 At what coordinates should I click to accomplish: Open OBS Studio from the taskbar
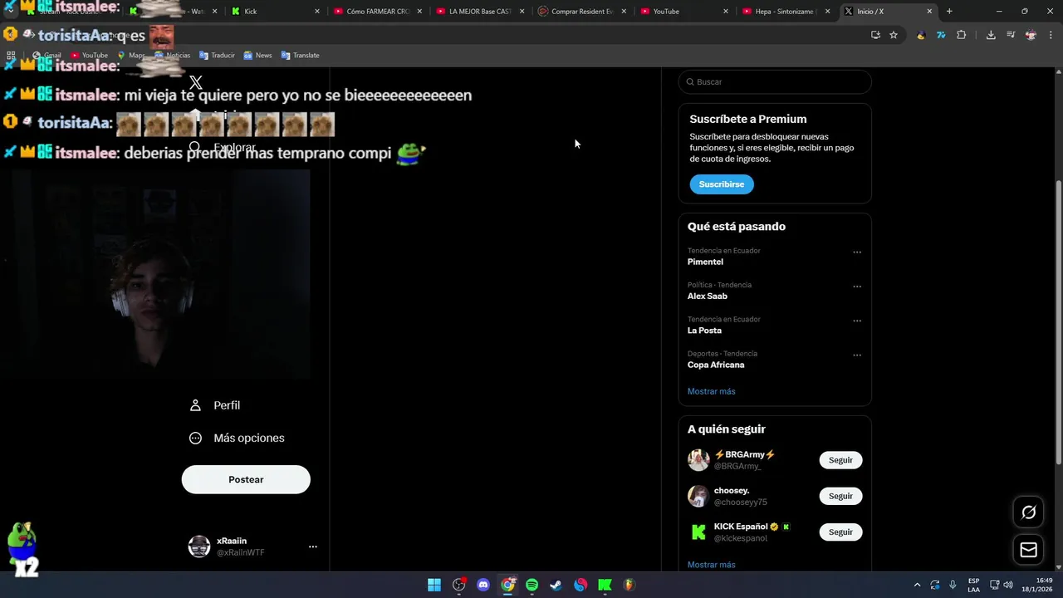pos(459,585)
